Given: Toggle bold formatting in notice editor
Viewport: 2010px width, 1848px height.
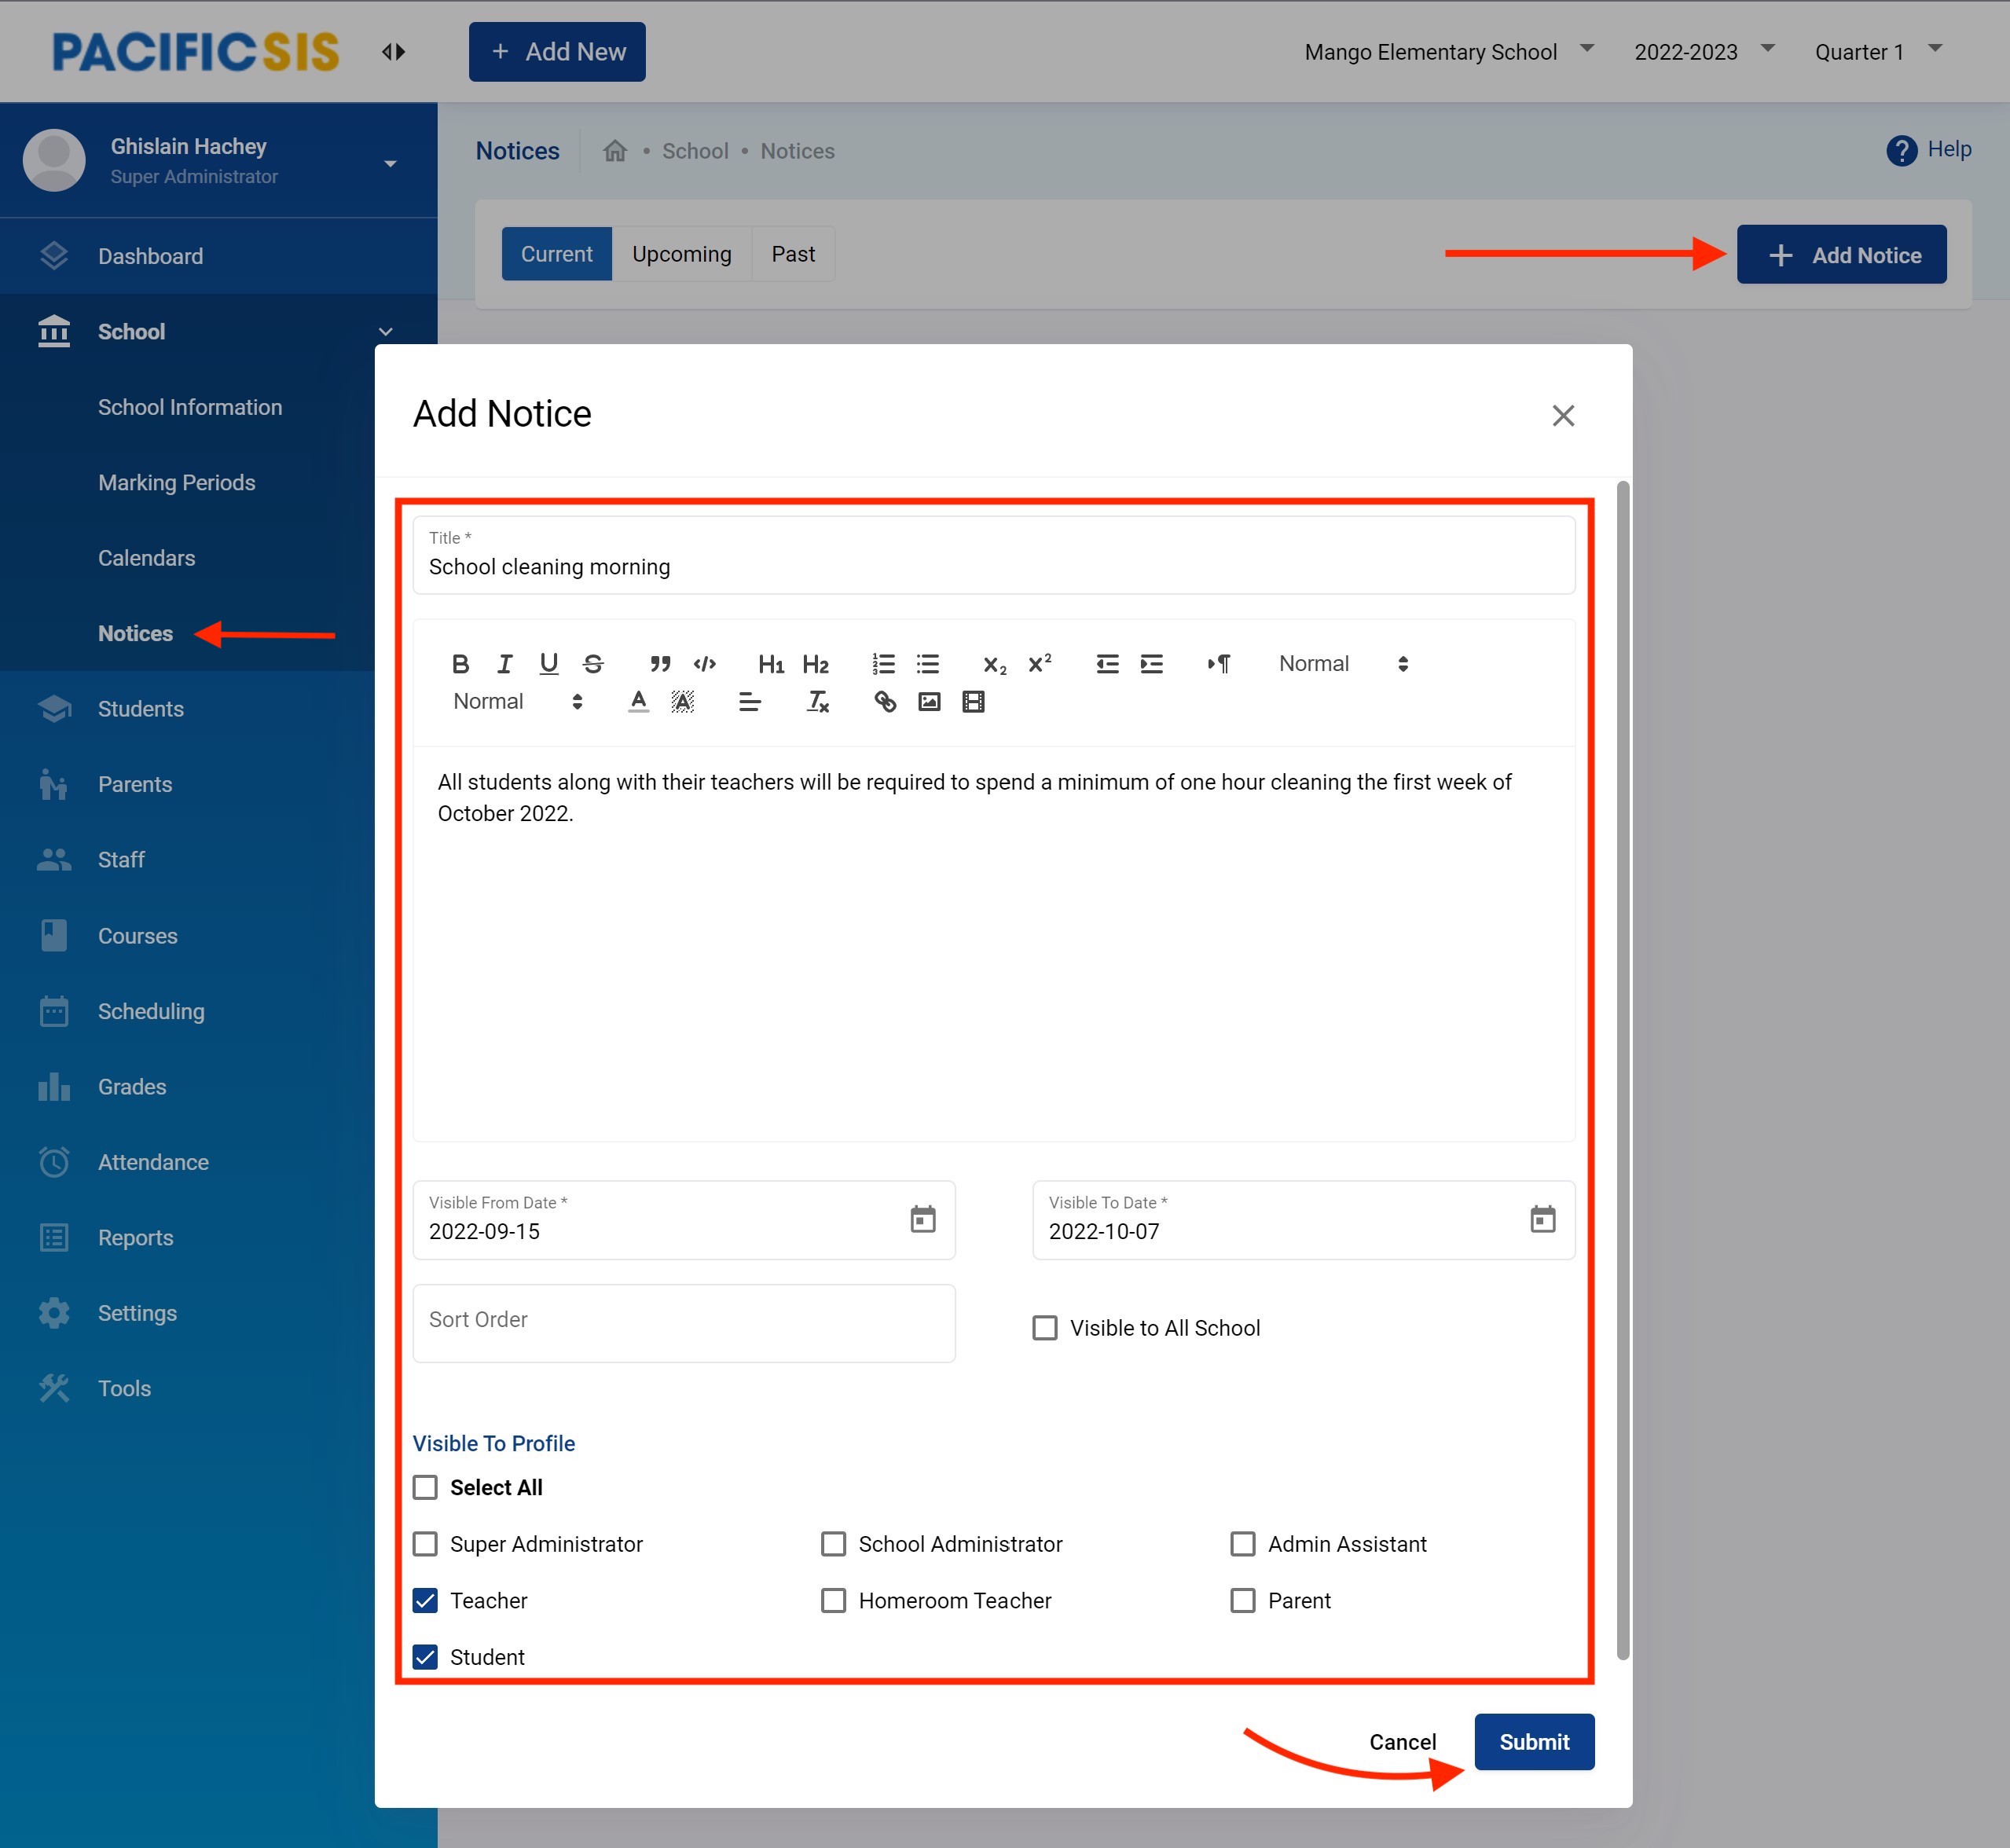Looking at the screenshot, I should pos(460,664).
